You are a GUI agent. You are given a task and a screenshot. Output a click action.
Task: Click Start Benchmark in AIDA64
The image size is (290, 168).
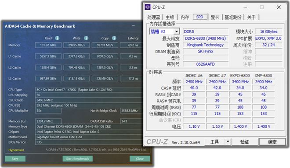pos(77,159)
